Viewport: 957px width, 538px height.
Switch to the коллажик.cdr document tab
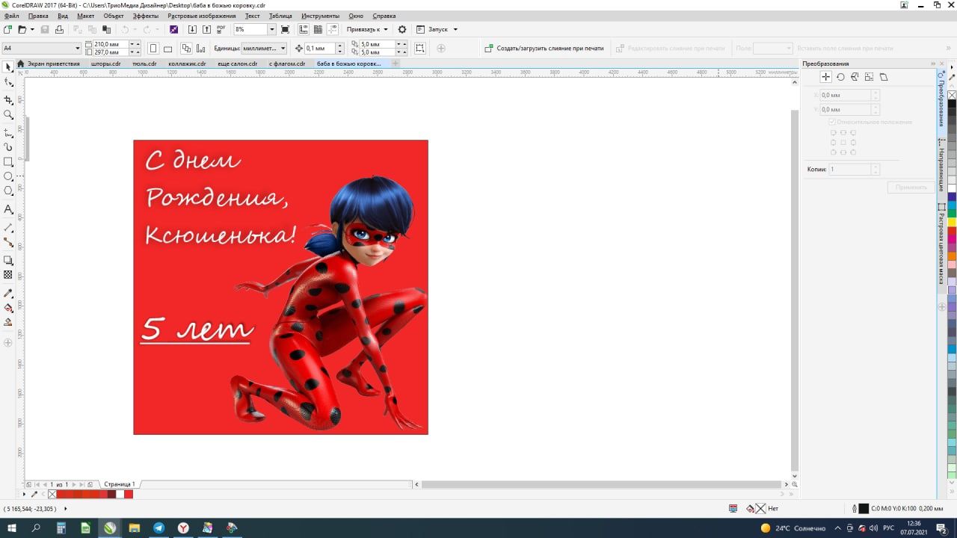pyautogui.click(x=187, y=64)
